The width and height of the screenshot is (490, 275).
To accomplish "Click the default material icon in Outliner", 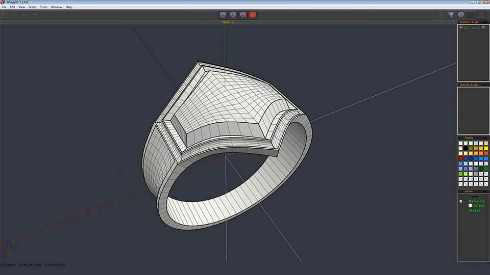I will pyautogui.click(x=470, y=205).
